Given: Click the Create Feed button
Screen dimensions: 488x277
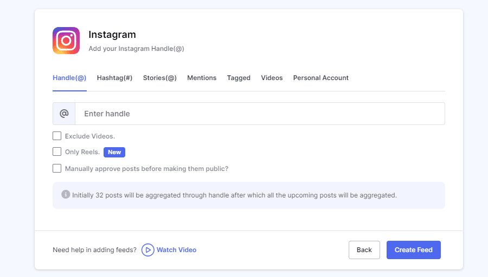Looking at the screenshot, I should (413, 250).
